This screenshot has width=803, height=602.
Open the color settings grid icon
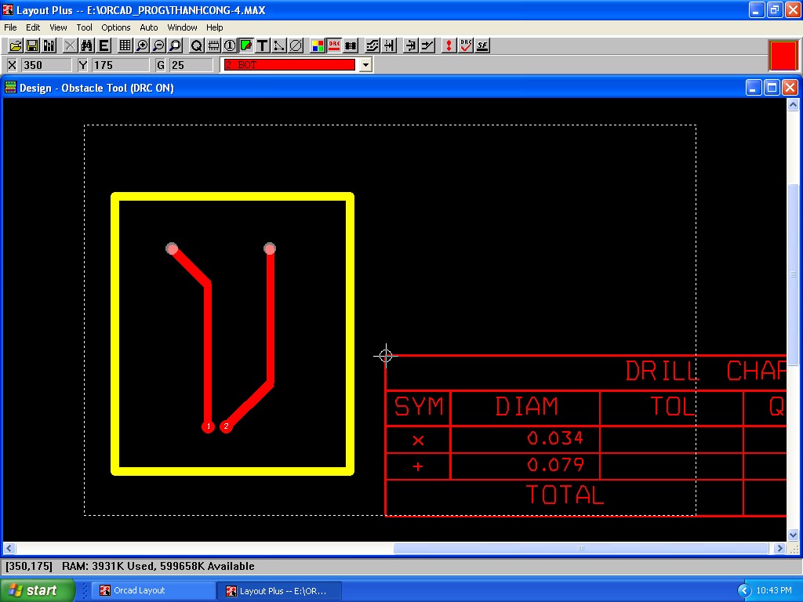coord(318,46)
